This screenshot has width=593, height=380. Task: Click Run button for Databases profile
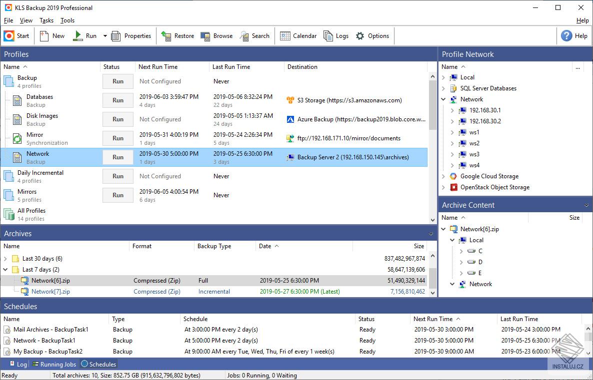click(118, 100)
